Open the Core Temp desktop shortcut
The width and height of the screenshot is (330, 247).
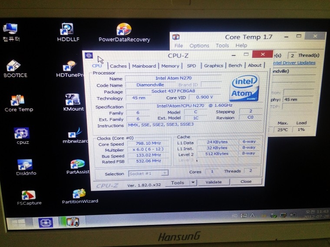(x=19, y=103)
